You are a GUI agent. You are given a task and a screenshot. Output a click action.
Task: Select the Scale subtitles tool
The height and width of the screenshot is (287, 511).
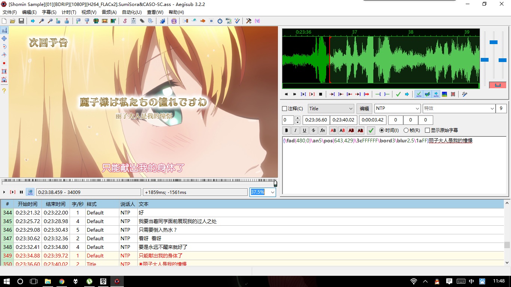click(x=4, y=63)
